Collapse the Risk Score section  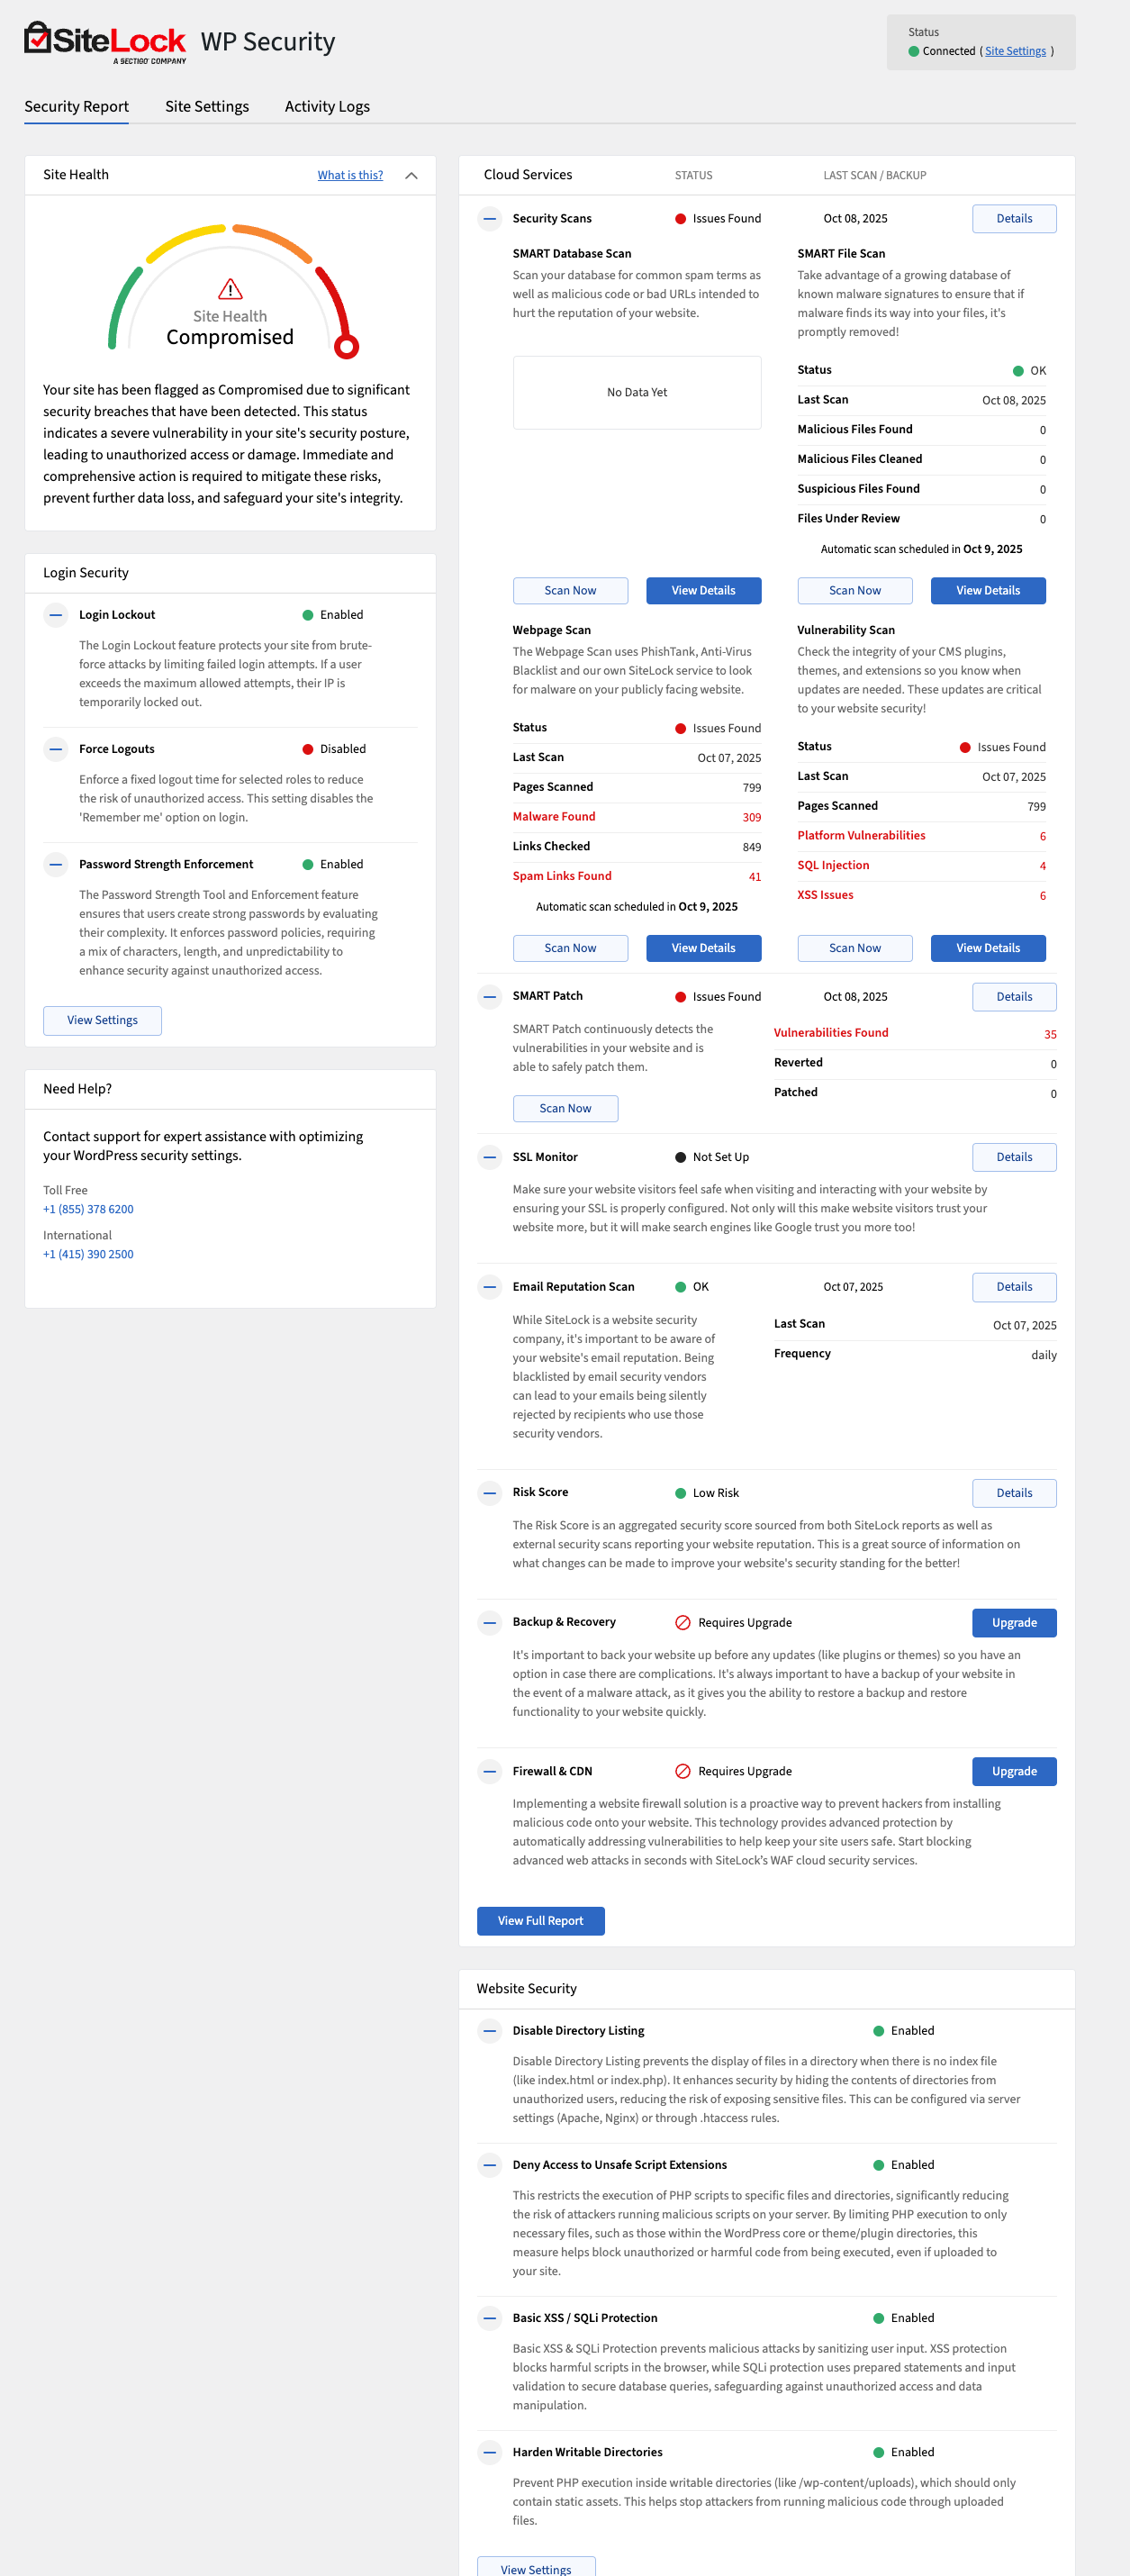point(489,1493)
